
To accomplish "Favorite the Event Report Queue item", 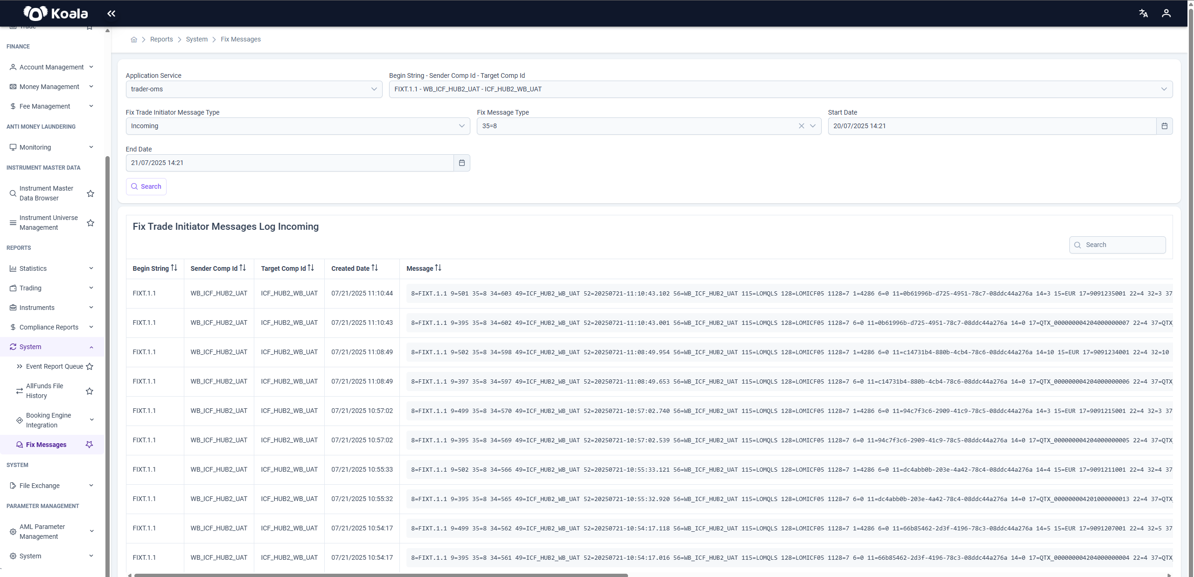I will (90, 366).
